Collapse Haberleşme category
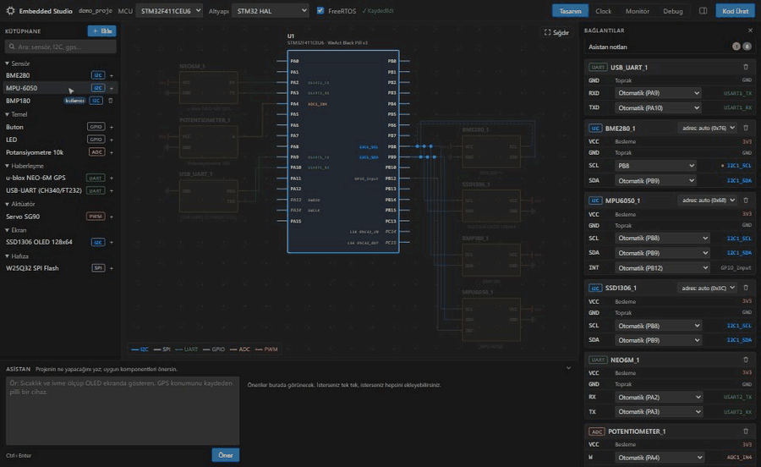The image size is (761, 467). click(x=25, y=166)
